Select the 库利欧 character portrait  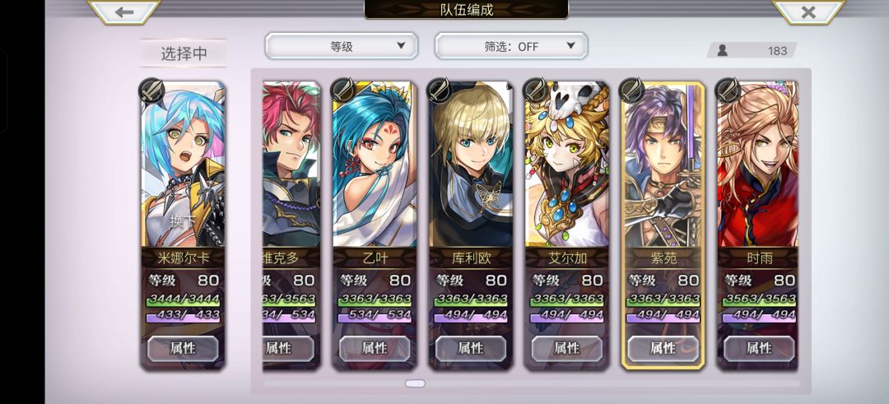tap(471, 165)
